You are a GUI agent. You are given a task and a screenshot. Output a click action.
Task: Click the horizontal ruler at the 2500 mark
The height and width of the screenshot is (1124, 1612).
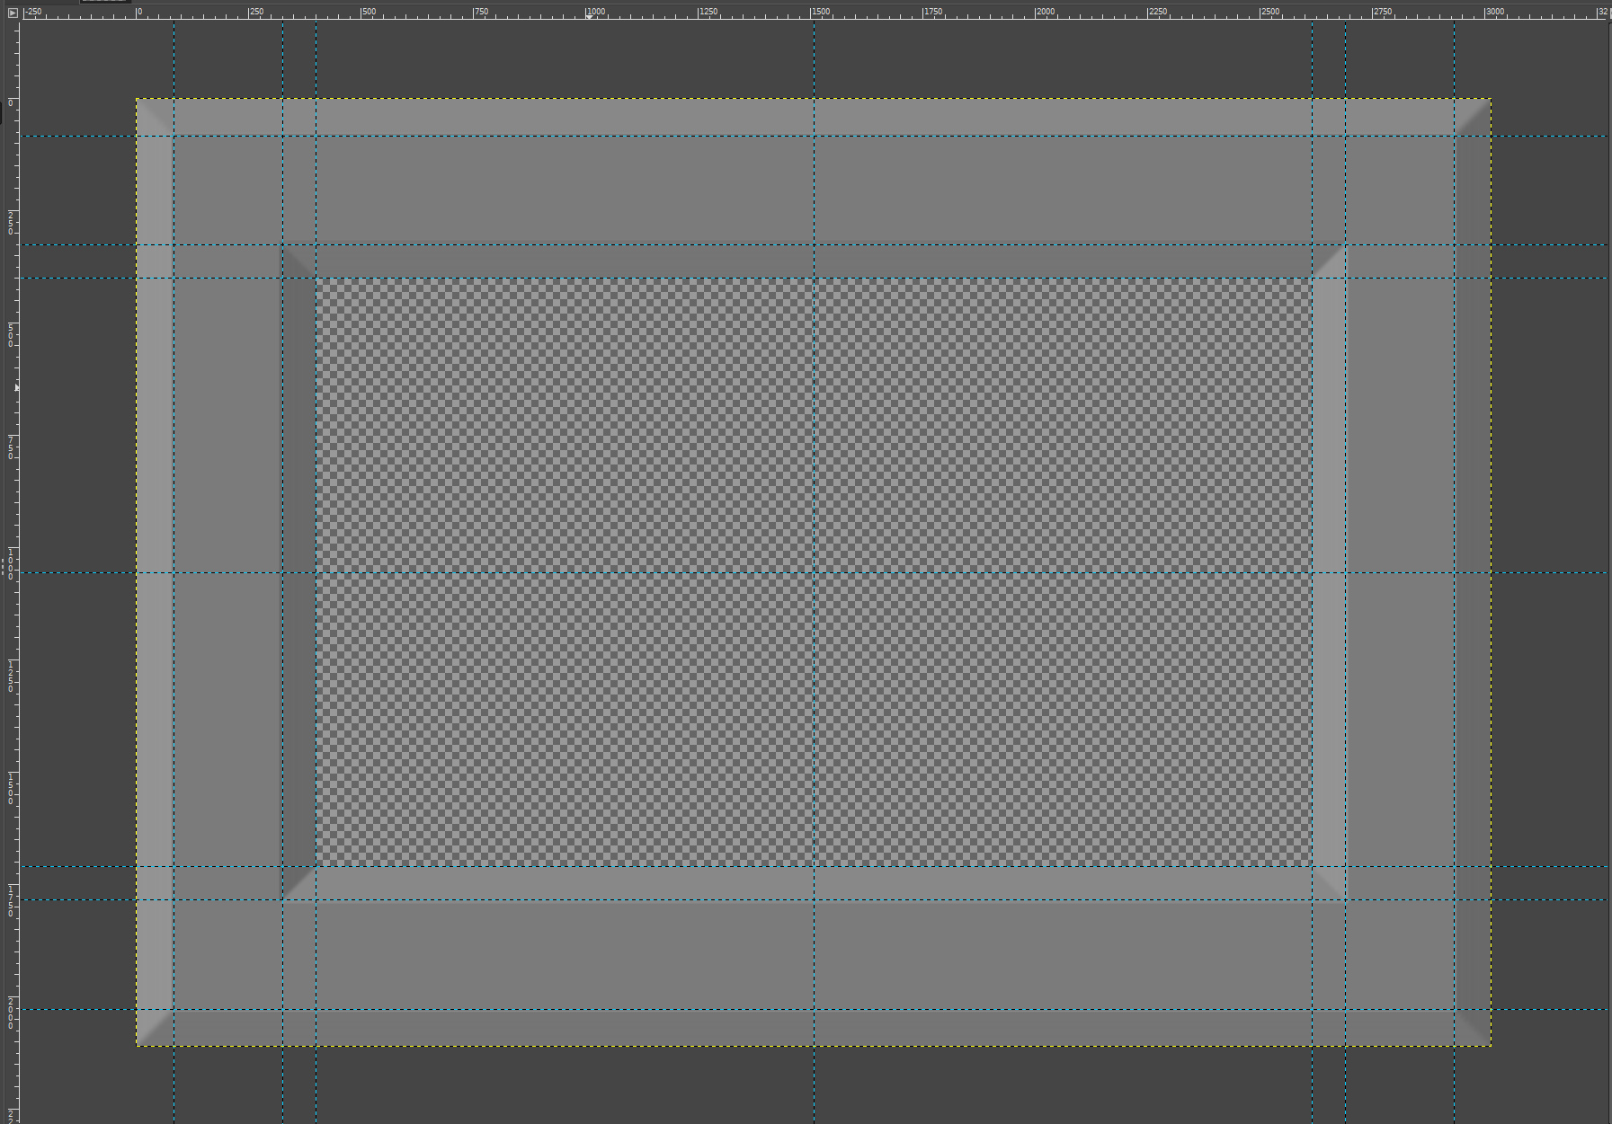[1269, 12]
